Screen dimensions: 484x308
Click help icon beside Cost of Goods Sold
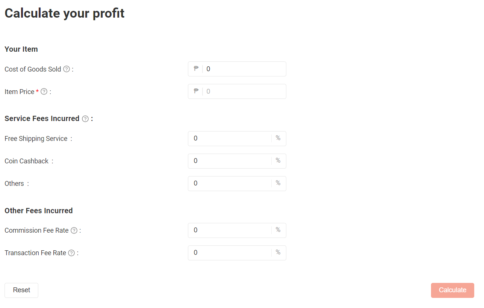pyautogui.click(x=67, y=69)
